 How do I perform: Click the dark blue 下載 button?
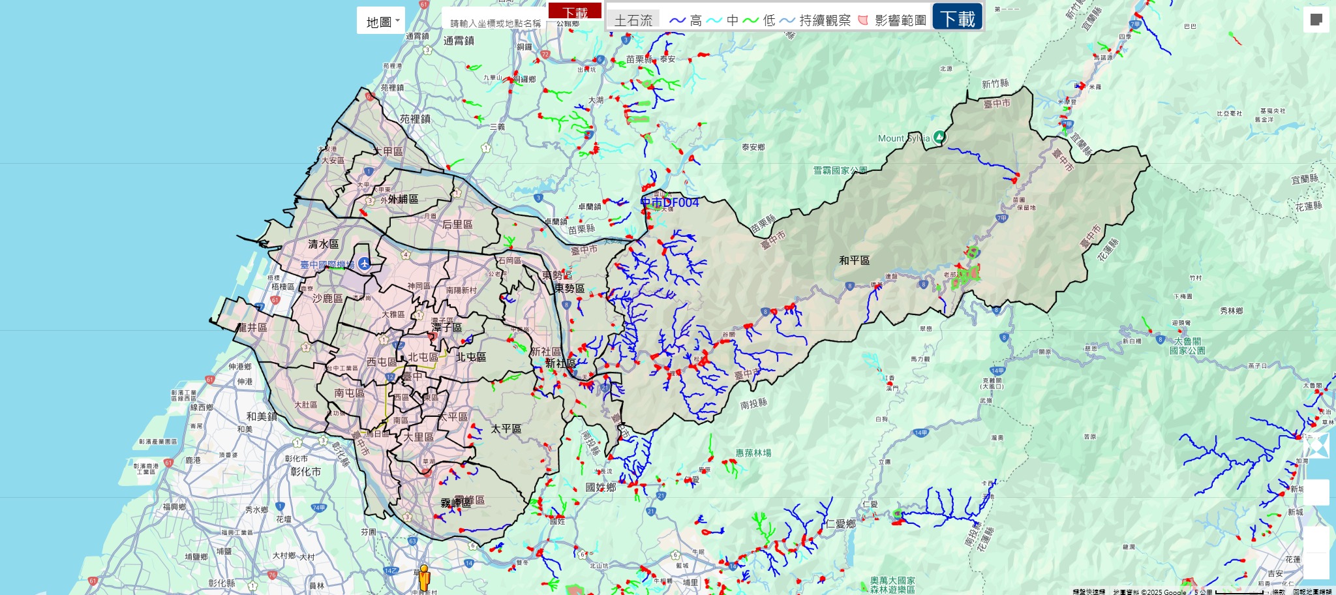tap(957, 18)
